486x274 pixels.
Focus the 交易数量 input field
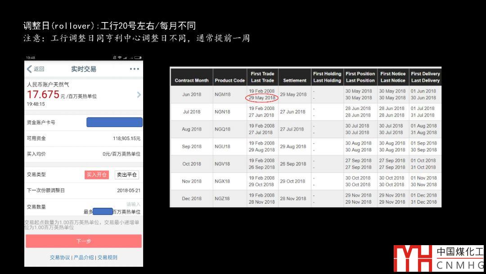click(x=133, y=204)
